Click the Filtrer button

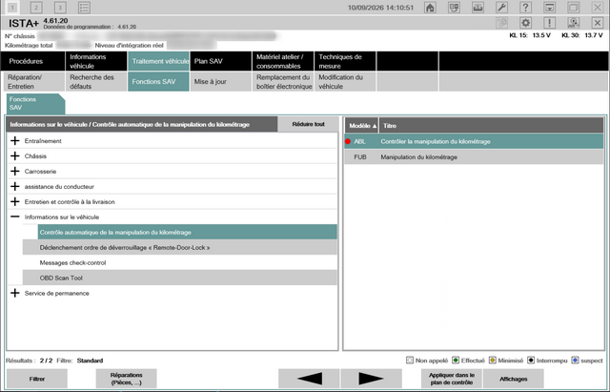37,379
